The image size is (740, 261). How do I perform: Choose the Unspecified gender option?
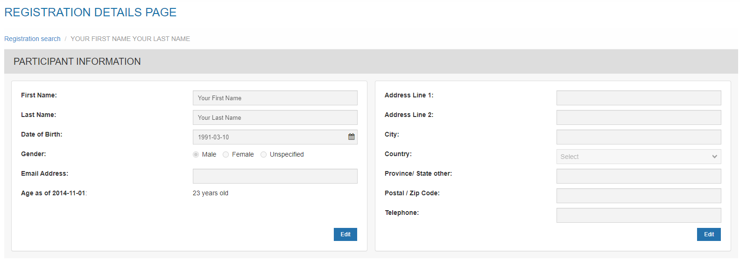[264, 155]
